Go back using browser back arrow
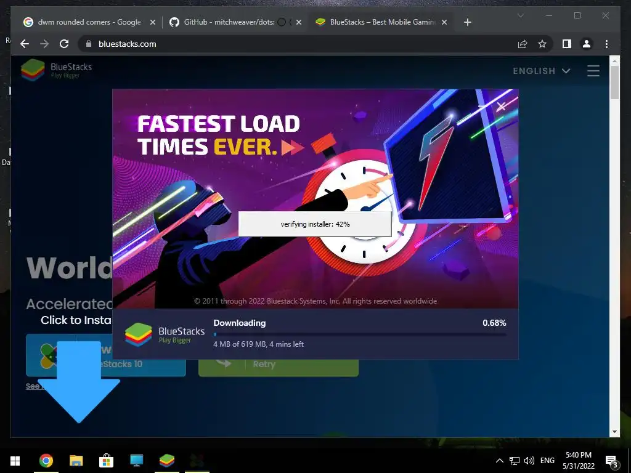631x473 pixels. click(25, 44)
